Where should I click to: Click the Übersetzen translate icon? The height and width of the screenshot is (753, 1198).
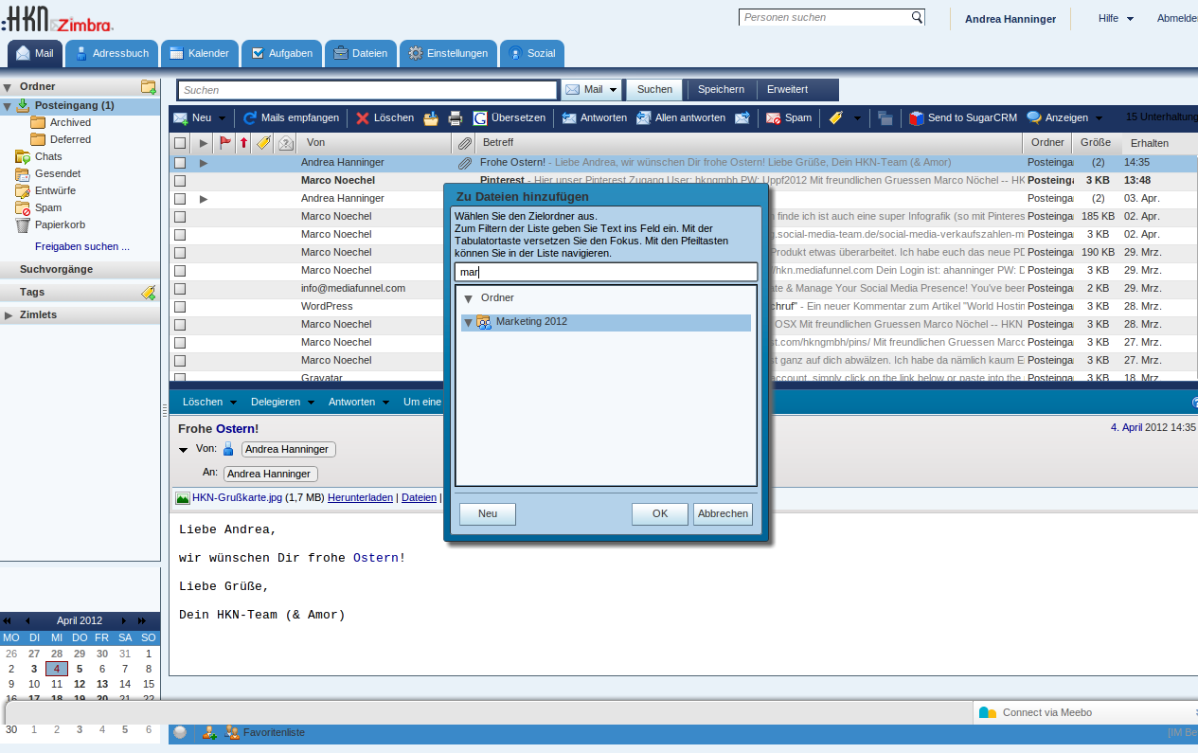[x=480, y=118]
